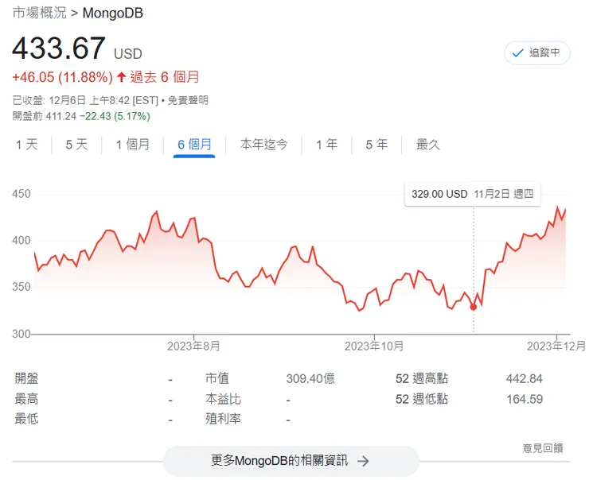Click the 450 y-axis label
The image size is (589, 480).
pyautogui.click(x=21, y=194)
